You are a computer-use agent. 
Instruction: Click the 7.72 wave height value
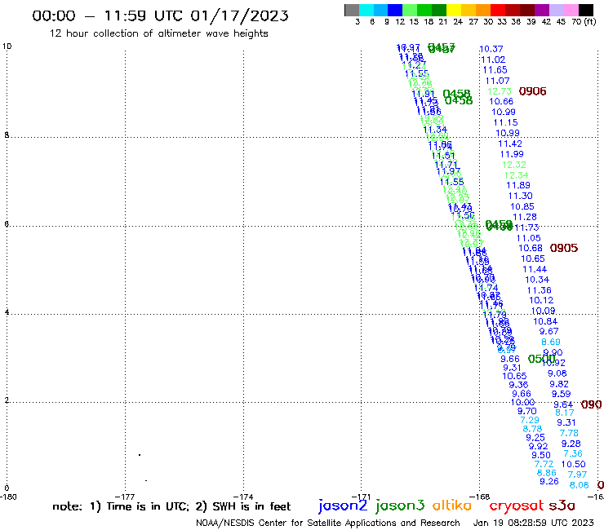click(544, 464)
